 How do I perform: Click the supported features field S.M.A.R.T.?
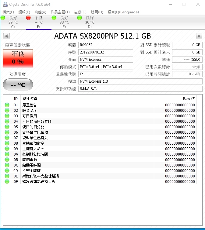[140, 89]
